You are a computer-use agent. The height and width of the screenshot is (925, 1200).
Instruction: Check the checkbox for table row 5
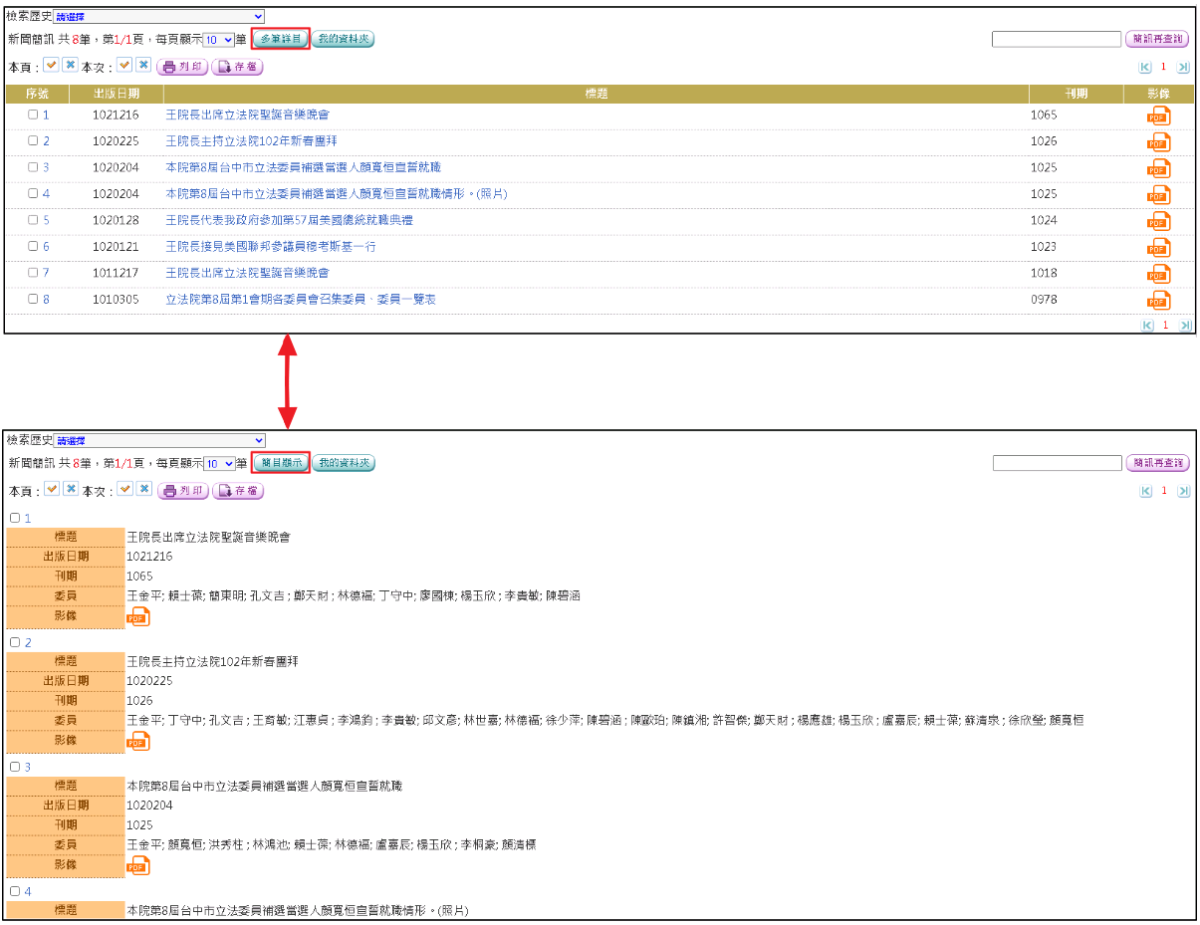click(33, 220)
